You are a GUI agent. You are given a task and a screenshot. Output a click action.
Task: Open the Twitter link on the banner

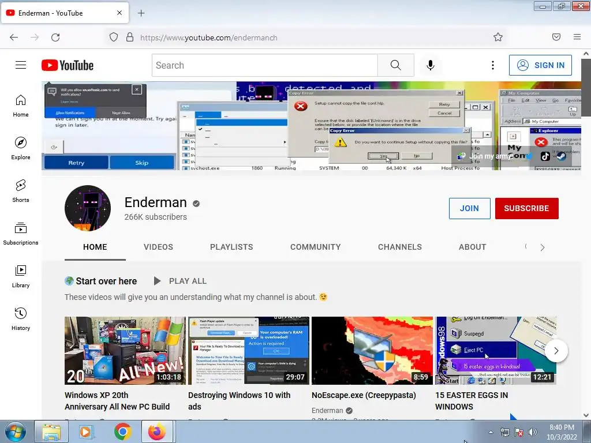pos(530,156)
